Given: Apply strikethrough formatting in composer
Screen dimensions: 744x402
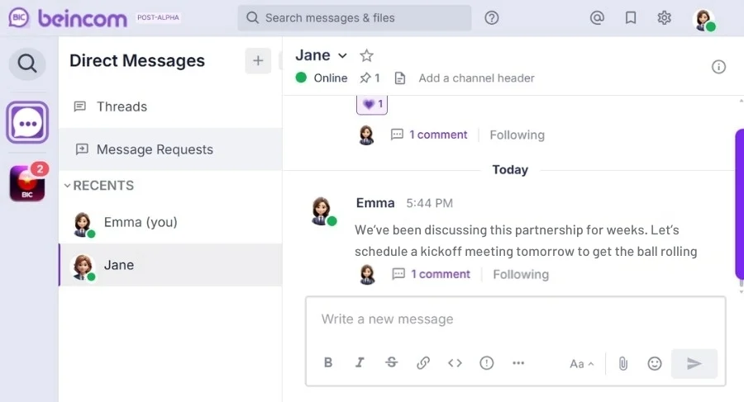Looking at the screenshot, I should tap(392, 362).
